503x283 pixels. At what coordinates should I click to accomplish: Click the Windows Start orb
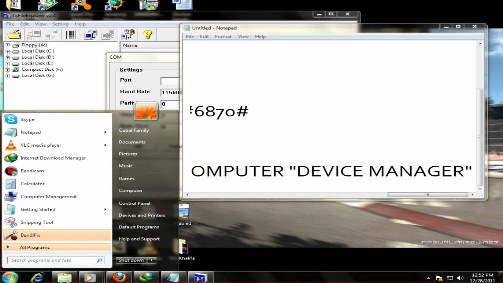click(x=10, y=277)
